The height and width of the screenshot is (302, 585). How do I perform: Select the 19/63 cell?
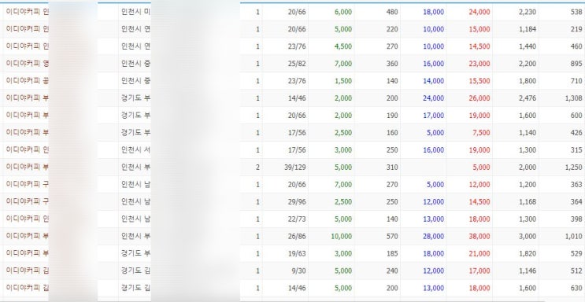click(x=297, y=253)
